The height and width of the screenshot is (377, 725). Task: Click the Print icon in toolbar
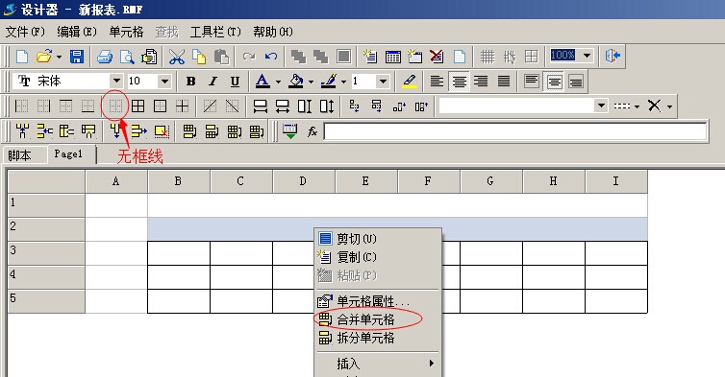[x=105, y=57]
